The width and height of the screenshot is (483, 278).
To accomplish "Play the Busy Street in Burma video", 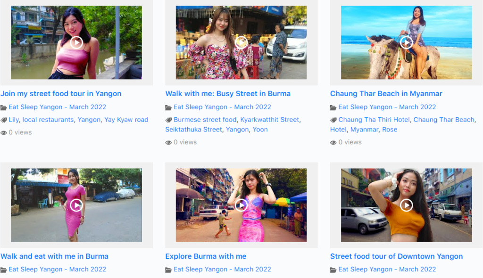I will coord(241,42).
